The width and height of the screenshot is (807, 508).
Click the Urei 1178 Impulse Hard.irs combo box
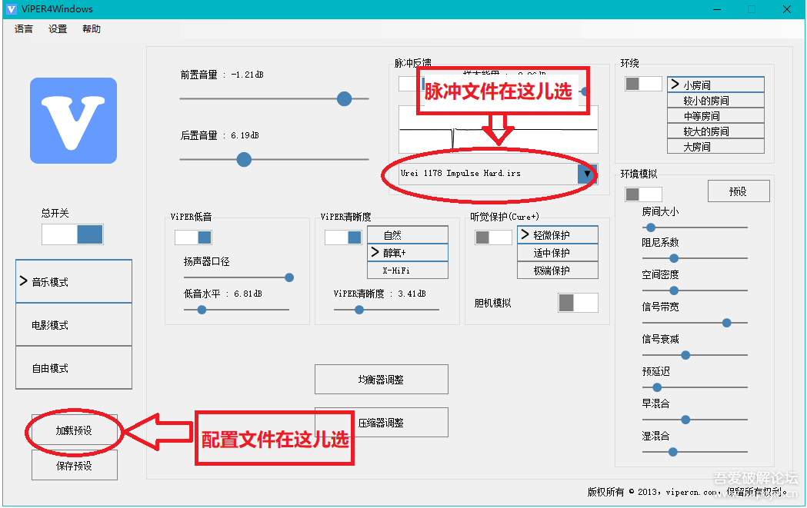[x=499, y=174]
